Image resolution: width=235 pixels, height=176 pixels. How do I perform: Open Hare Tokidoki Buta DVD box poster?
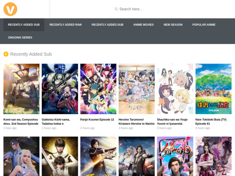[213, 89]
